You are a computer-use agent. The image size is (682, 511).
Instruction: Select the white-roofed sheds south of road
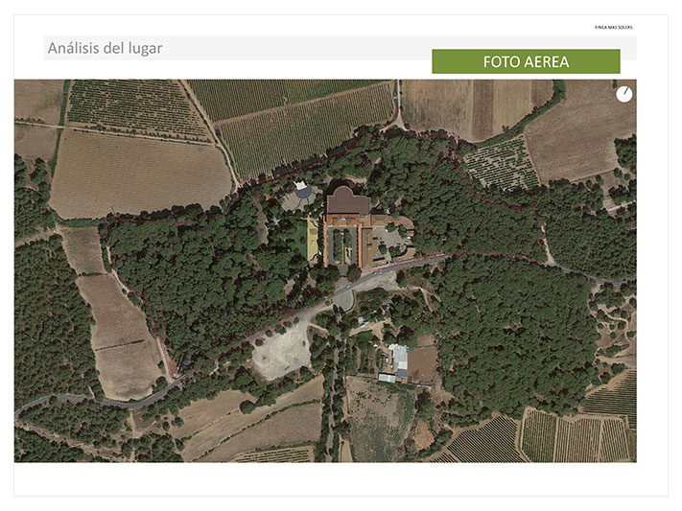point(399,362)
